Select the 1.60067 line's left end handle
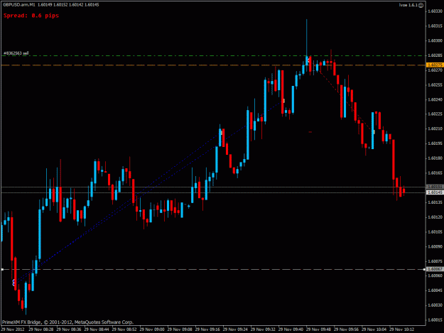Image resolution: width=444 pixels, height=333 pixels. pyautogui.click(x=2, y=269)
